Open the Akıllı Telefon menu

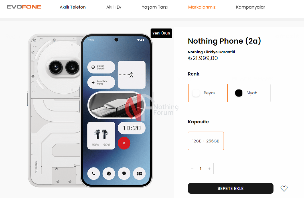click(73, 7)
